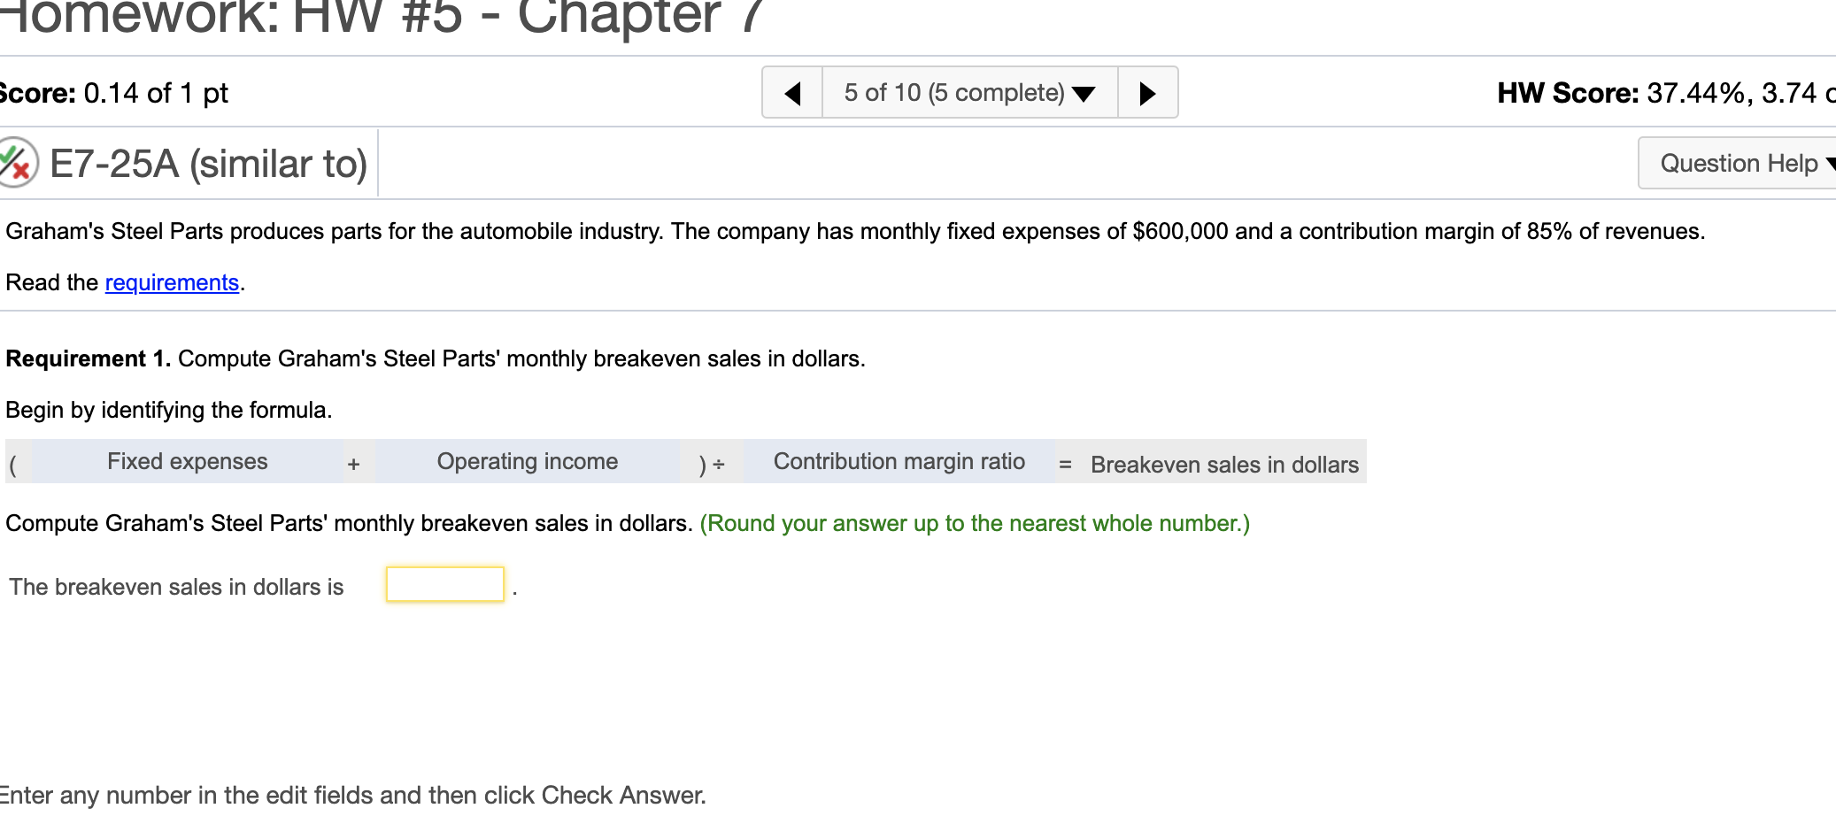The height and width of the screenshot is (816, 1836).
Task: Click Enter any number in edit fields text
Action: click(x=352, y=795)
